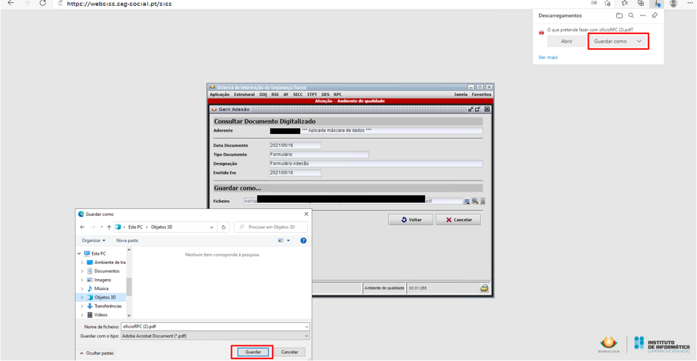Expand the Documentos folder in the tree
The image size is (697, 361).
[x=82, y=271]
